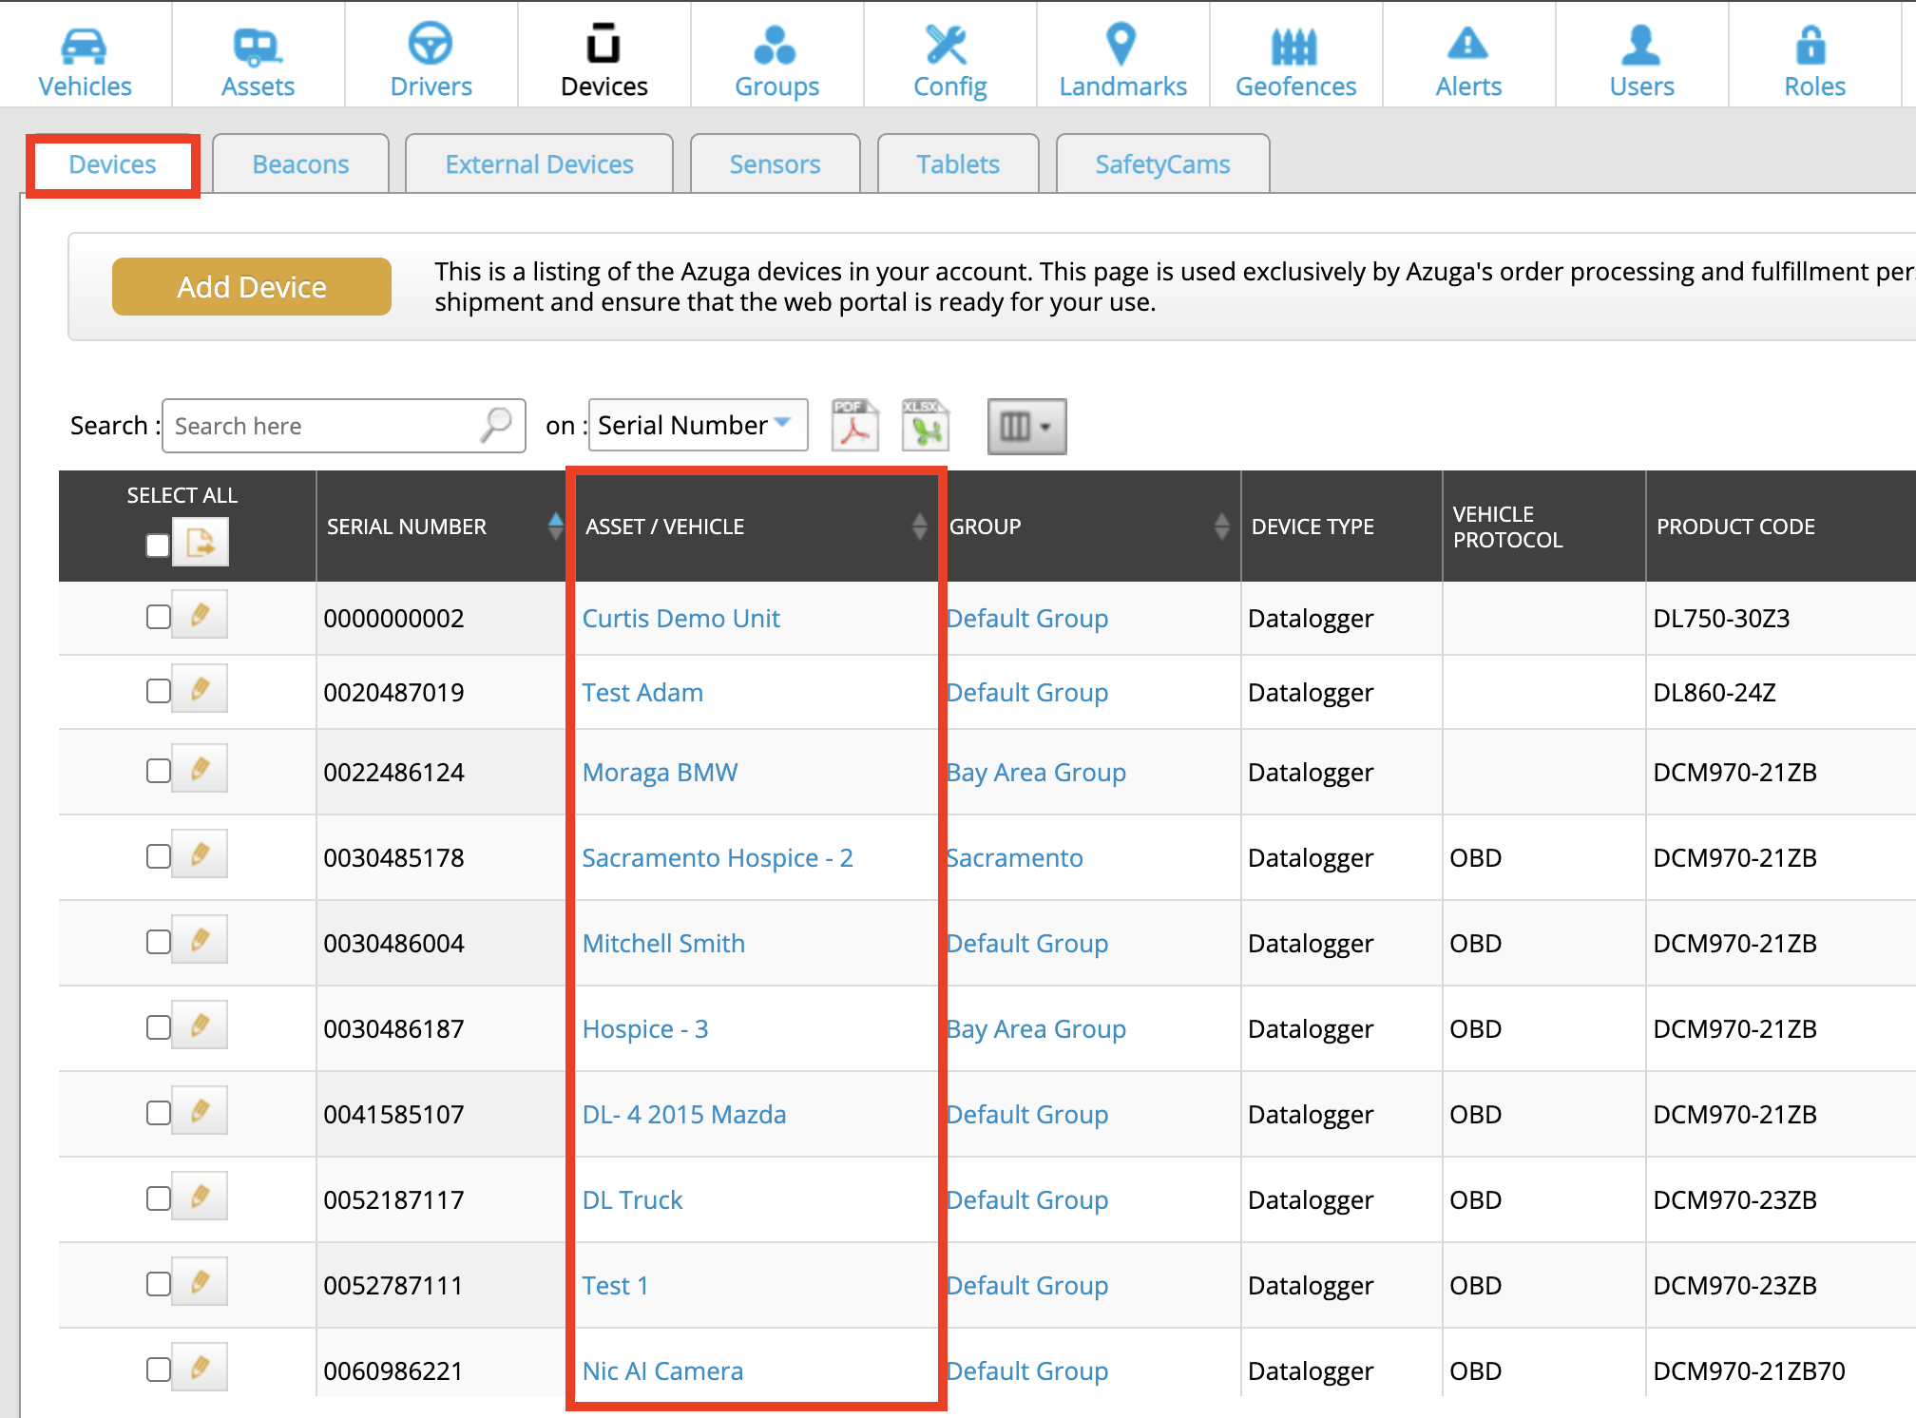This screenshot has height=1418, width=1916.
Task: Open the Geofences fence icon
Action: tap(1294, 45)
